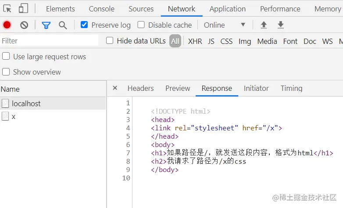The height and width of the screenshot is (208, 343).
Task: Enable the Disable cache checkbox
Action: (141, 25)
